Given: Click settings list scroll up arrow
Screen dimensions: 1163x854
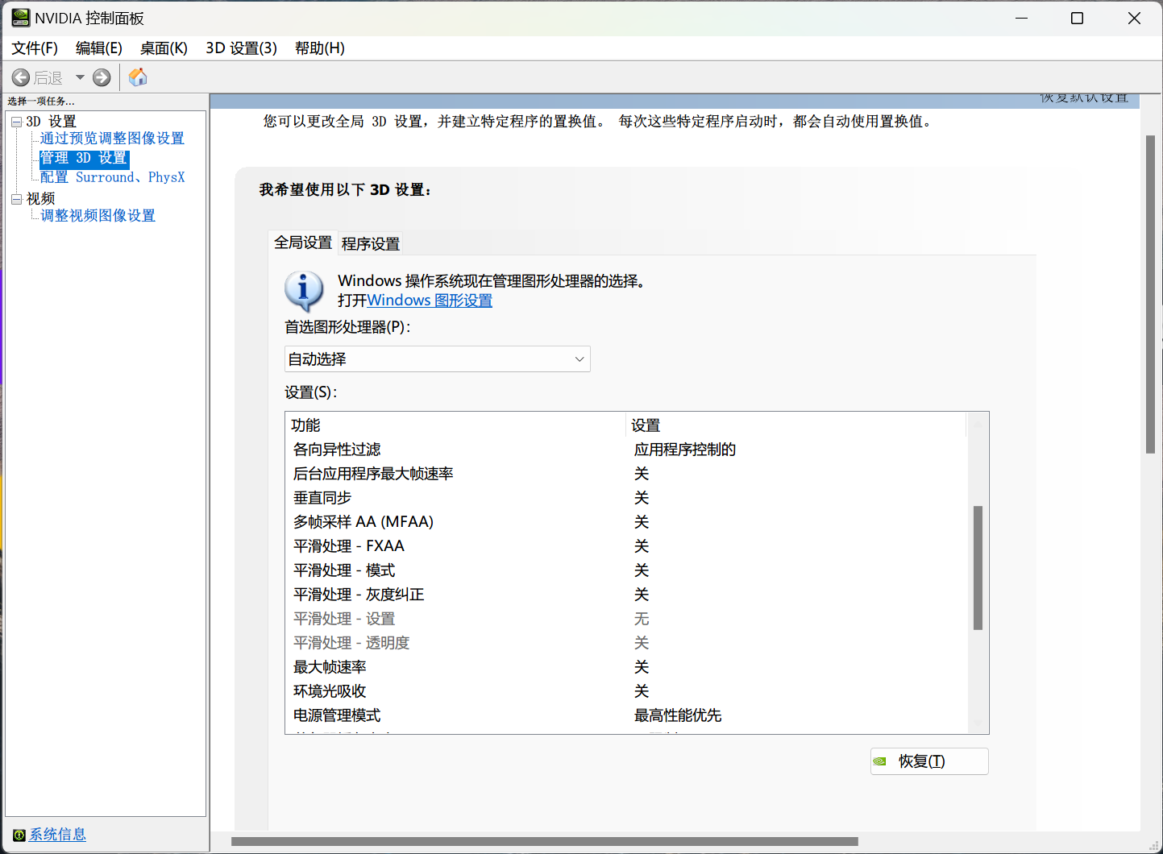Looking at the screenshot, I should coord(978,423).
